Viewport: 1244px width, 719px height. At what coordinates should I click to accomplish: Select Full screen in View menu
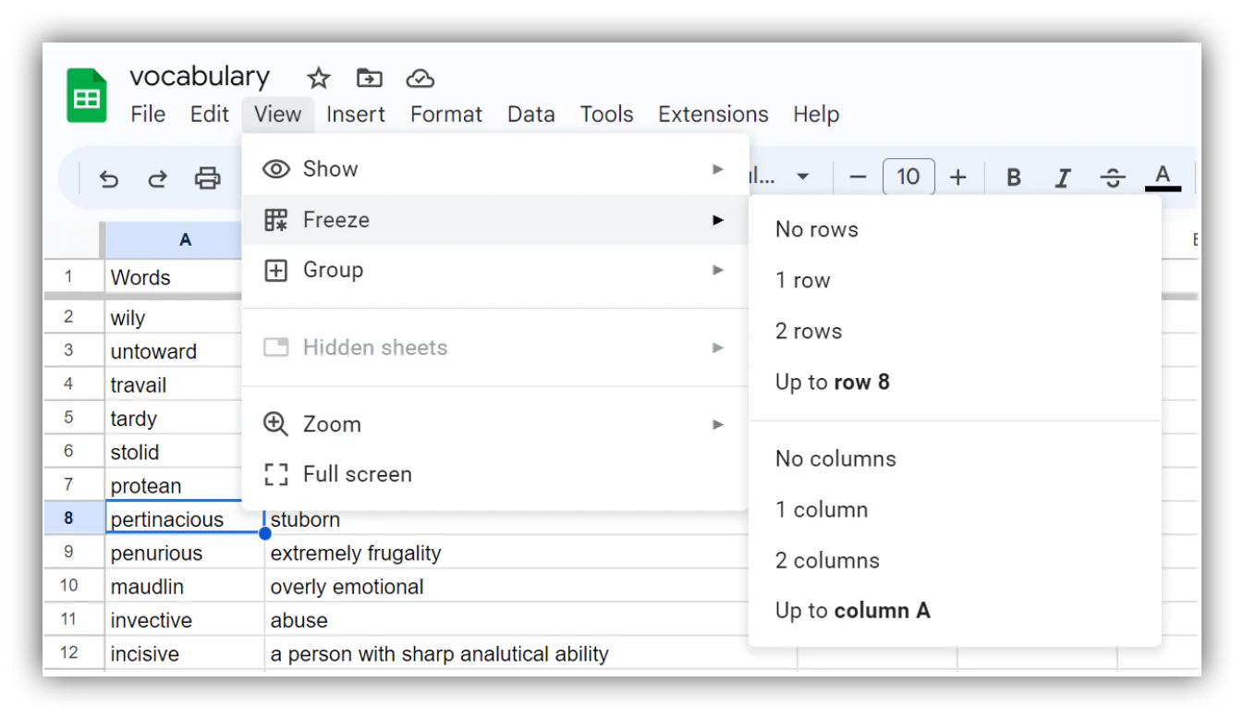point(495,474)
